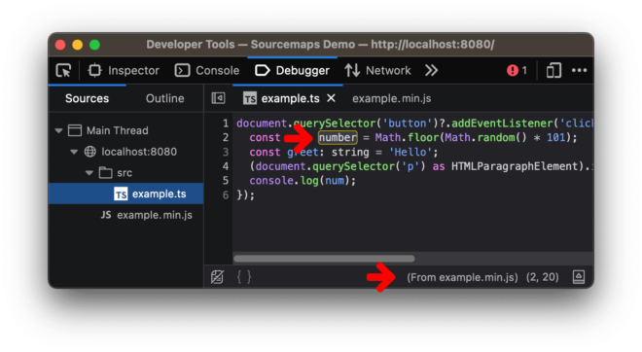Viewport: 642px width, 352px height.
Task: Collapse the src folder
Action: 89,173
